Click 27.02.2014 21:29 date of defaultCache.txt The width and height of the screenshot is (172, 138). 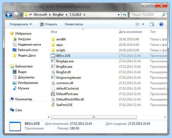(130, 88)
